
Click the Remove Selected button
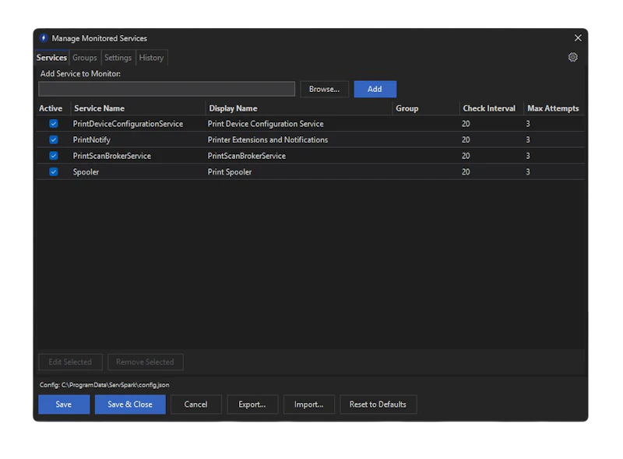[145, 362]
